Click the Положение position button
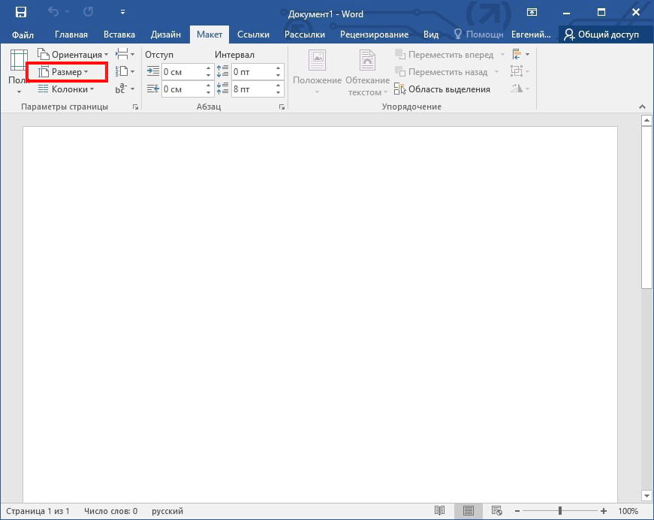This screenshot has width=654, height=520. coord(317,72)
